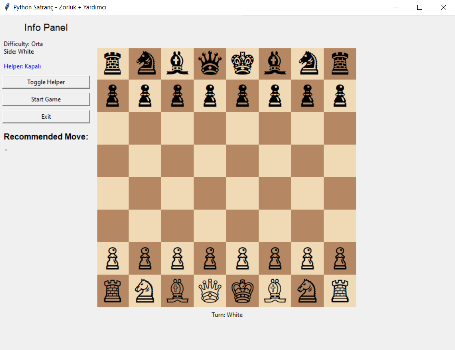The width and height of the screenshot is (455, 350).
Task: Close the Python Satranç window
Action: (443, 7)
